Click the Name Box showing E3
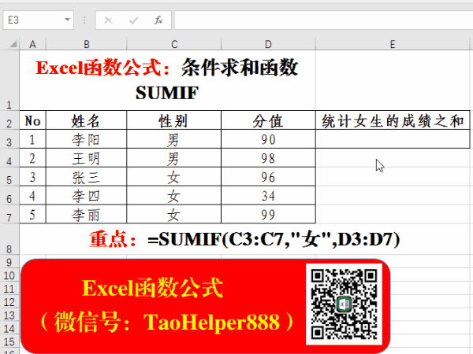 click(39, 20)
